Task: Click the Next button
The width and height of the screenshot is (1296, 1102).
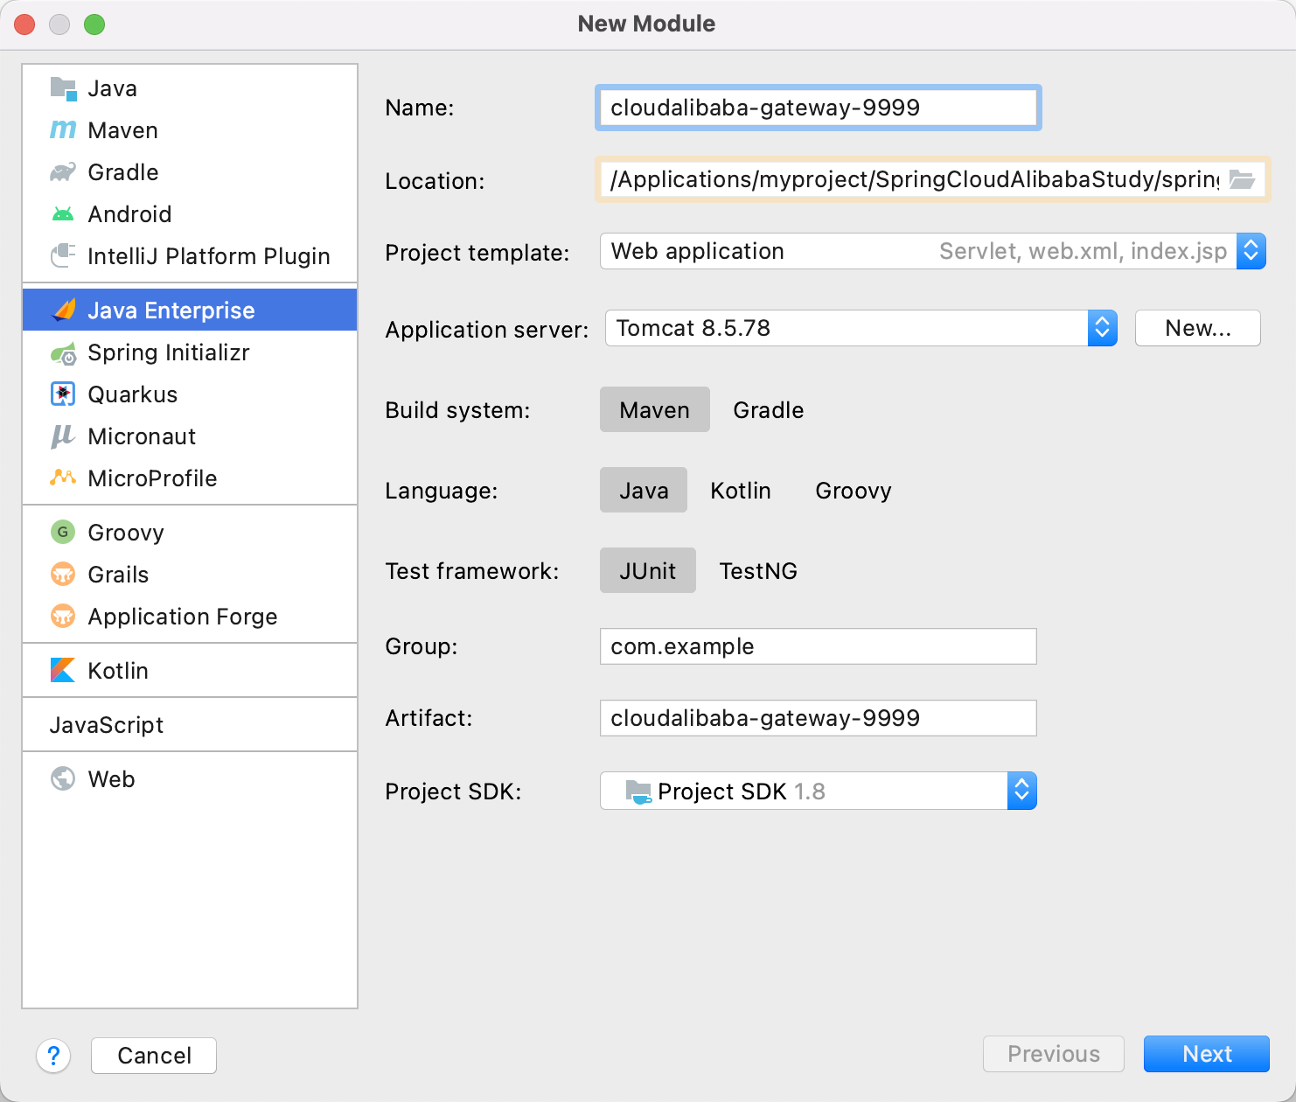Action: (1207, 1054)
